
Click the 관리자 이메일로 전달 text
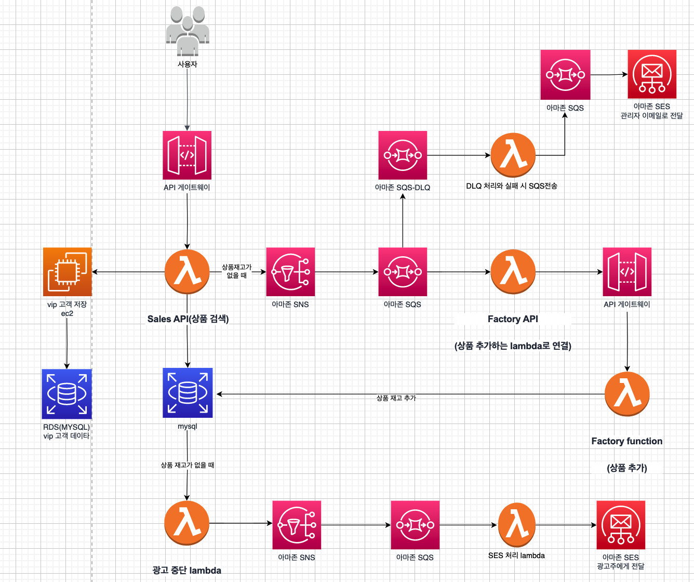click(652, 115)
